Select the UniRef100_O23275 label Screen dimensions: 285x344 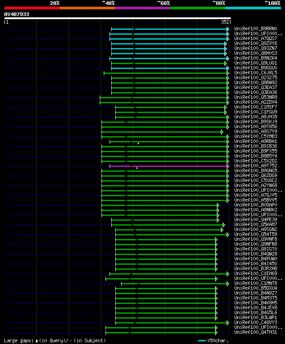(256, 78)
